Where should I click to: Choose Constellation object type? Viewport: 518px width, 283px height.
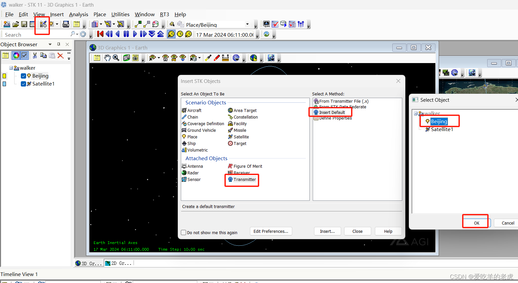243,117
